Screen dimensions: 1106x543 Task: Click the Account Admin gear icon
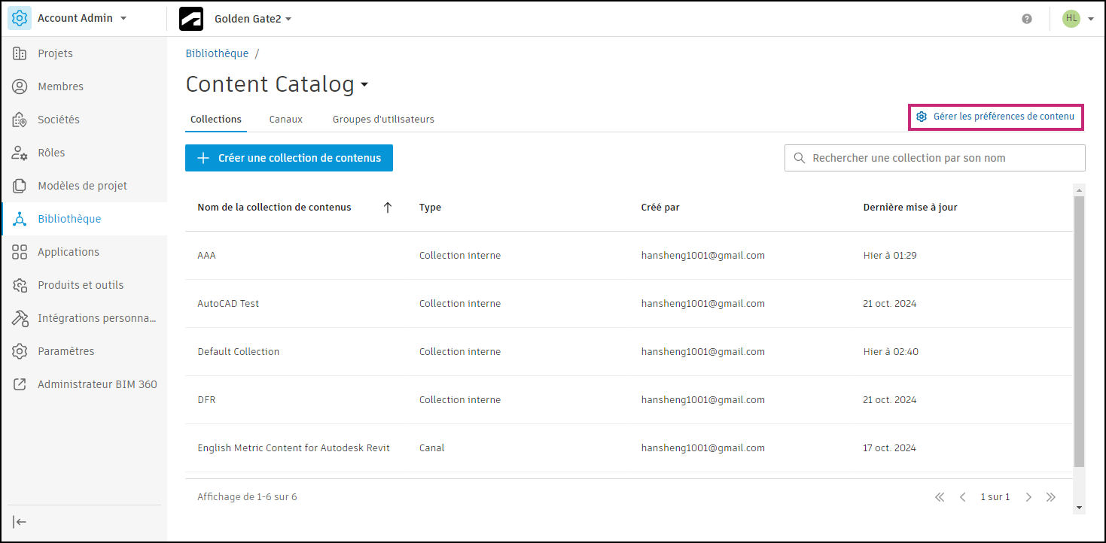[x=20, y=18]
